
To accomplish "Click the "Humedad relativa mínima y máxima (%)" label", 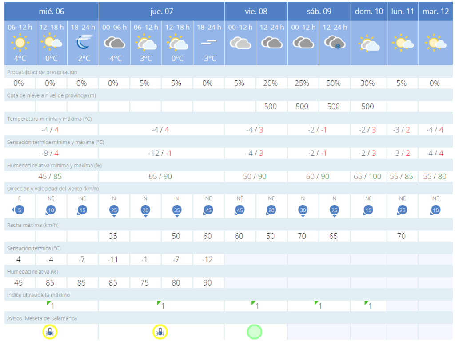I will pyautogui.click(x=54, y=166).
